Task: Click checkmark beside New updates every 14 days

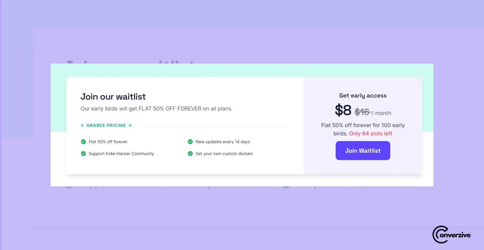Action: [190, 141]
